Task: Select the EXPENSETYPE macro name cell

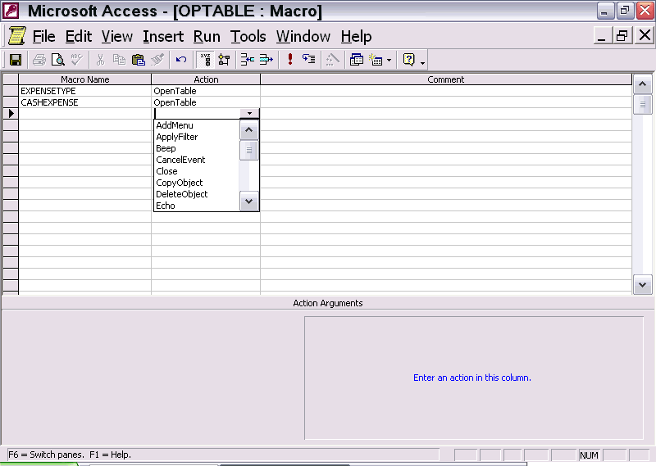Action: [85, 91]
